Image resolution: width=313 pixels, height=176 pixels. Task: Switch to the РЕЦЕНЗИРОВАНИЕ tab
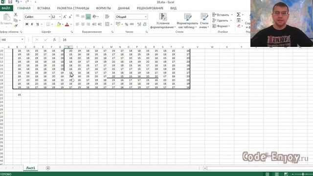coord(150,8)
